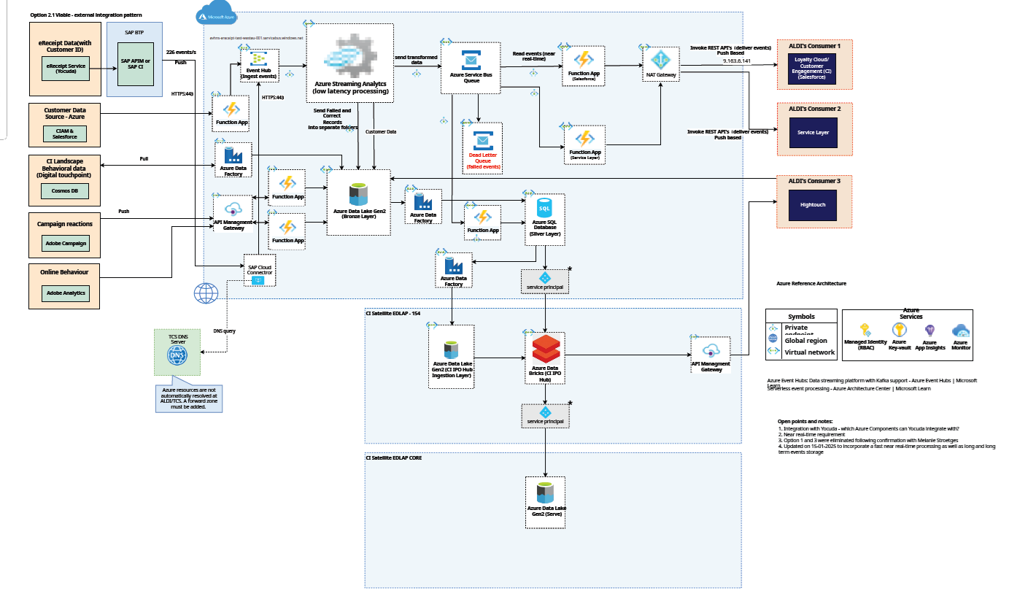Image resolution: width=1017 pixels, height=591 pixels.
Task: Select the NAT Gateway icon
Action: point(661,59)
